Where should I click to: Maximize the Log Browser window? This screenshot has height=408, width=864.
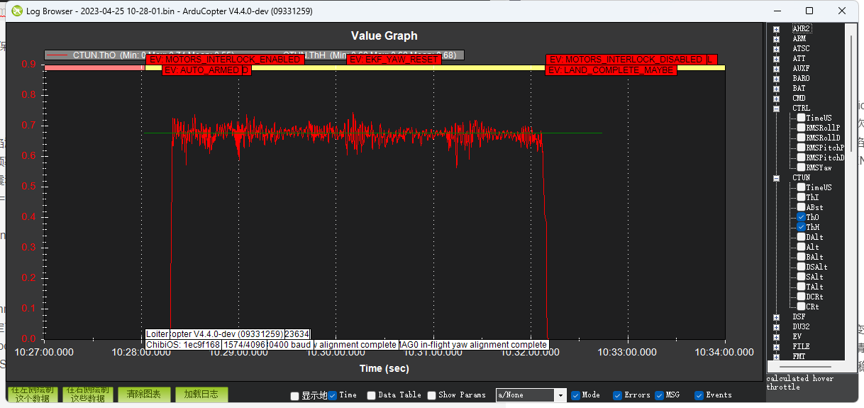tap(809, 11)
